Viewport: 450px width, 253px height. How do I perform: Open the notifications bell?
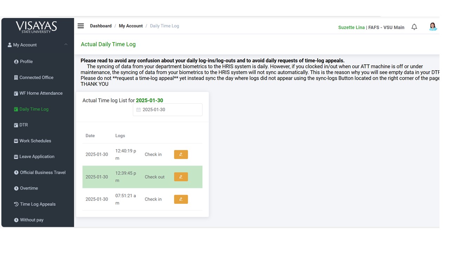click(414, 27)
